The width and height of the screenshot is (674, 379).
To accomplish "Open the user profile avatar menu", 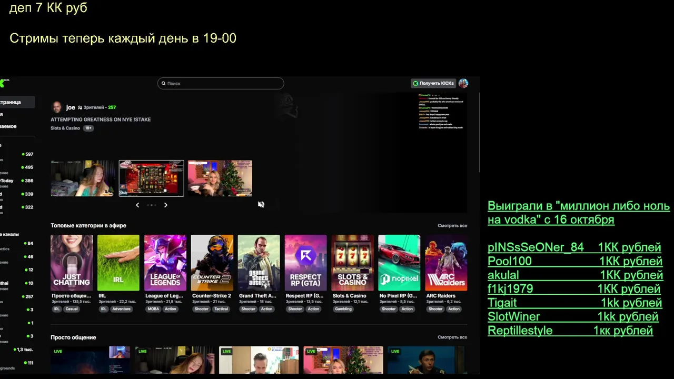I will (x=463, y=83).
